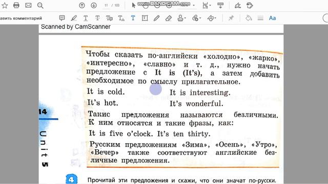Open the Fill and Sign pen tool
This screenshot has width=328, height=184.
238,6
